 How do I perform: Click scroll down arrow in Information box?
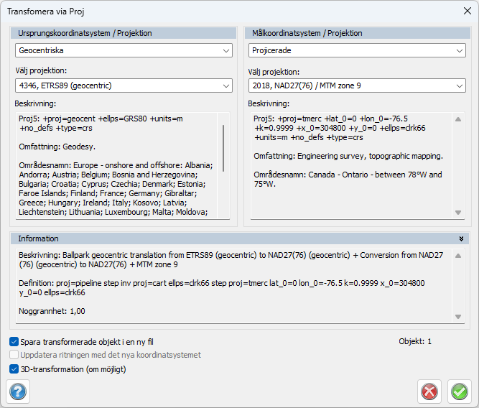(458, 317)
